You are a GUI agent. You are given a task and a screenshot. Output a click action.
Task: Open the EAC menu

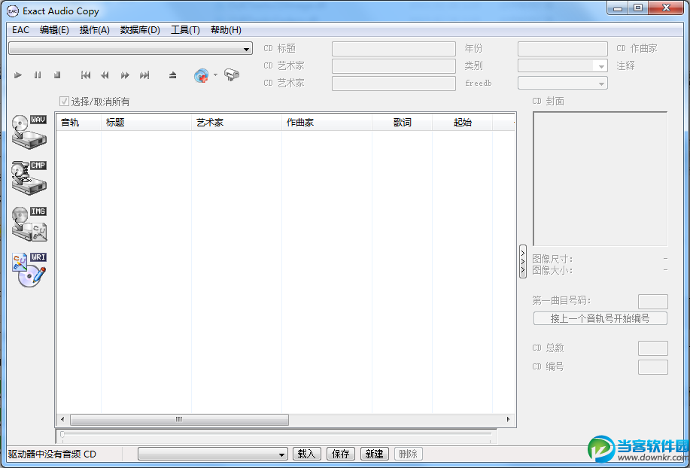tap(20, 30)
